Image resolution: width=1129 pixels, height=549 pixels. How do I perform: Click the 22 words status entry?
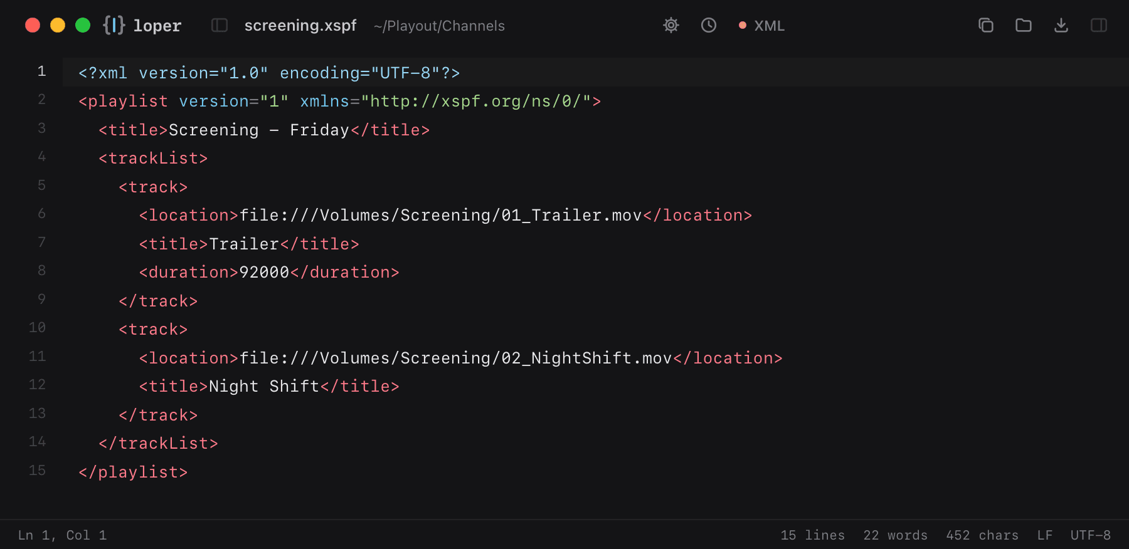coord(895,535)
